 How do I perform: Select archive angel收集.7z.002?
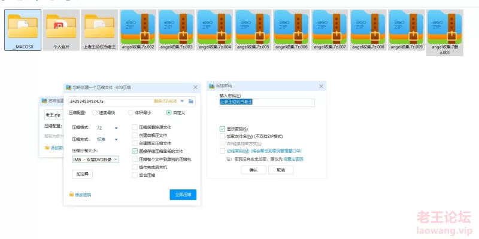point(138,30)
